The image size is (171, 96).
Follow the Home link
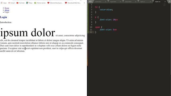point(7,8)
